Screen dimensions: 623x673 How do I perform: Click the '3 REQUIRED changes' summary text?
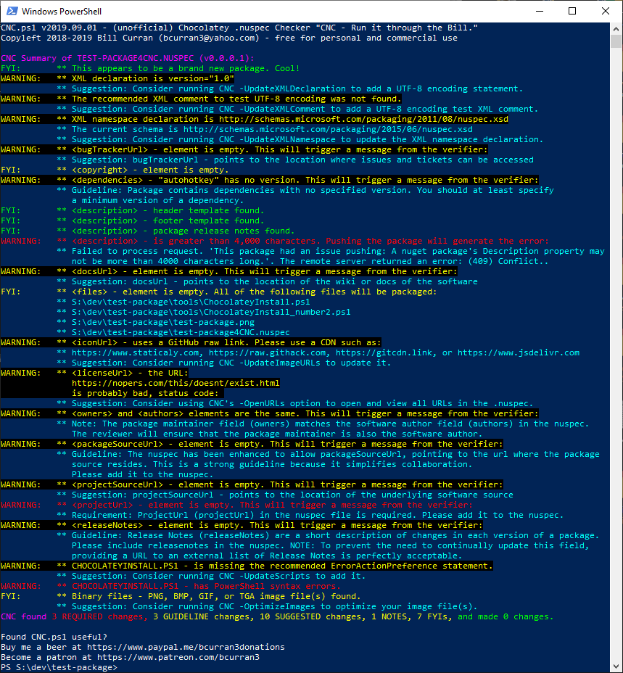coord(99,616)
